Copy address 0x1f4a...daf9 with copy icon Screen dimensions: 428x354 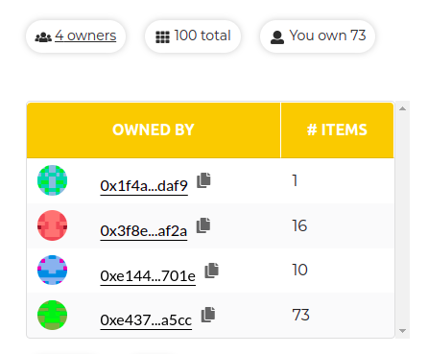tap(203, 180)
